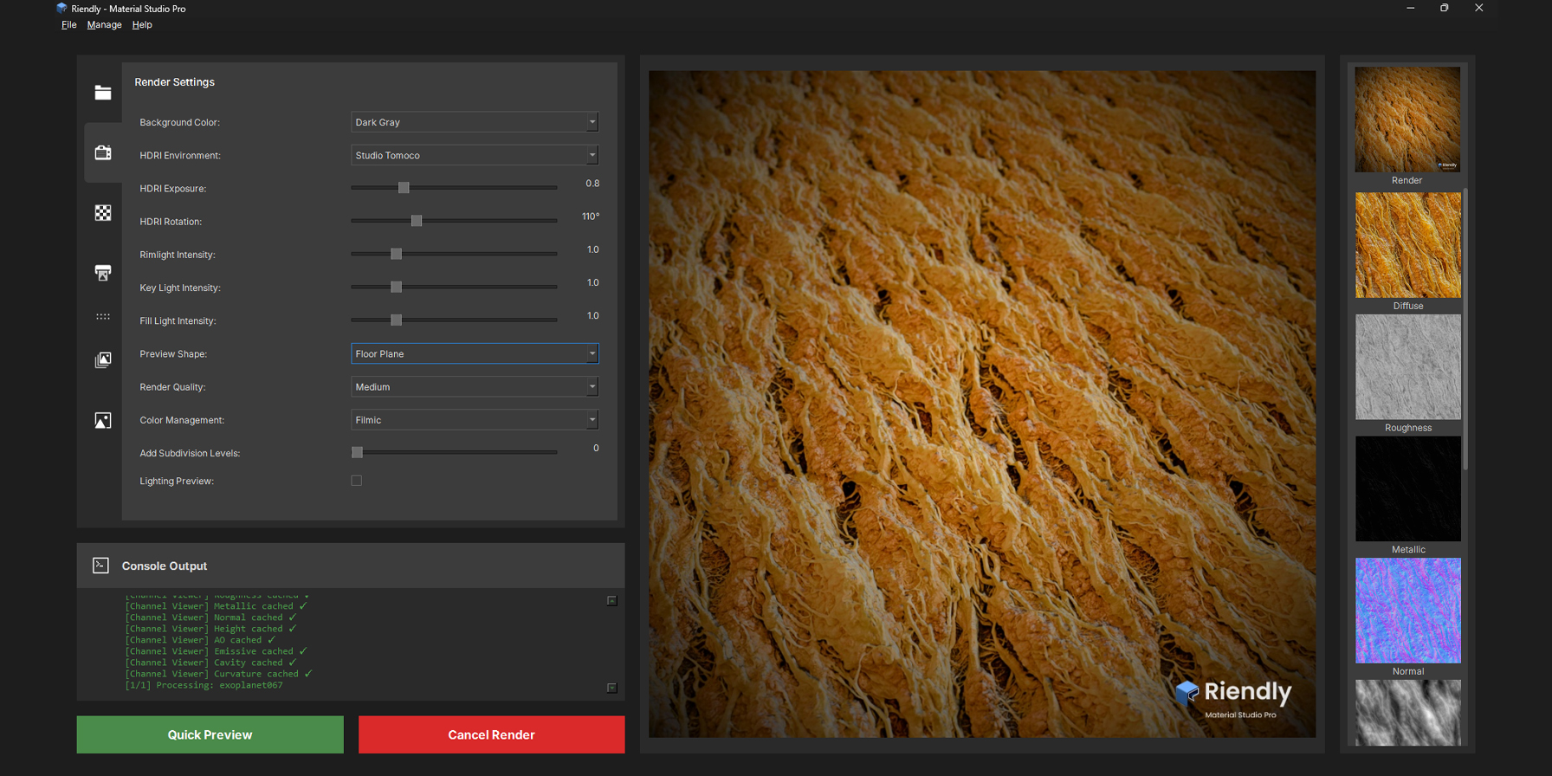Click the Add Subdivision Levels value 0
Screen dimensions: 1552x776
596,449
